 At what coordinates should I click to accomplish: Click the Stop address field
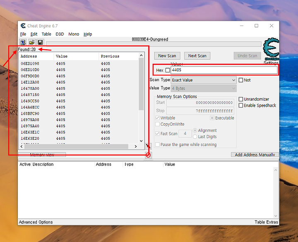pos(200,111)
